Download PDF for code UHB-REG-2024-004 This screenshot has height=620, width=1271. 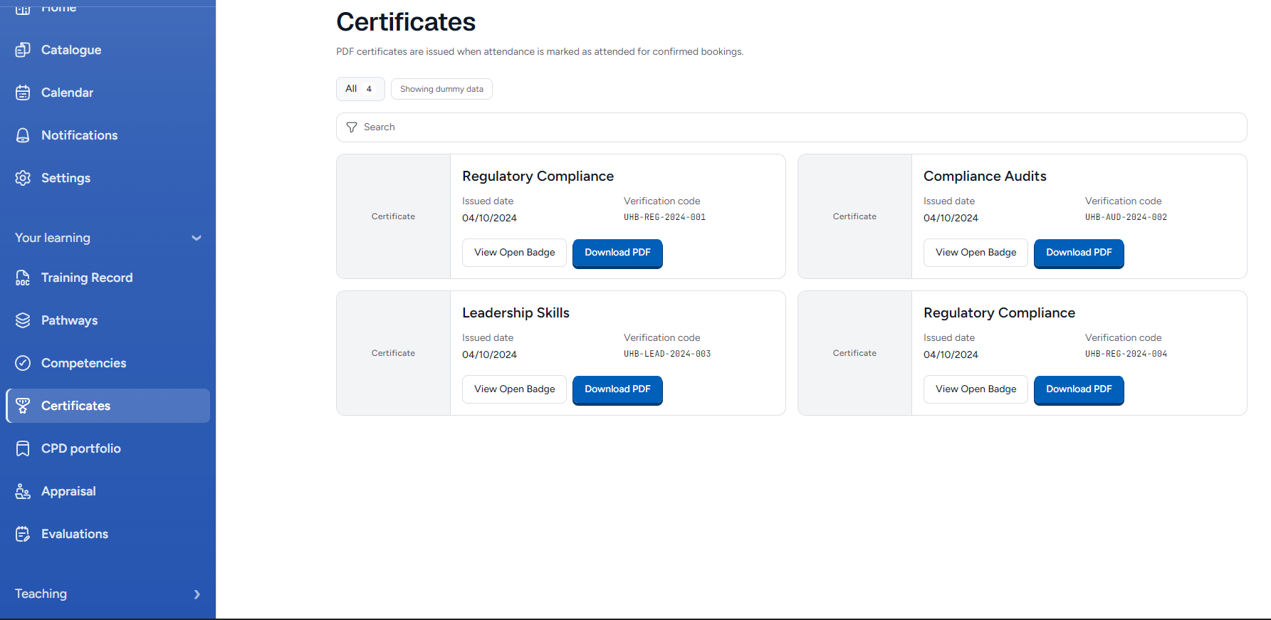point(1079,389)
